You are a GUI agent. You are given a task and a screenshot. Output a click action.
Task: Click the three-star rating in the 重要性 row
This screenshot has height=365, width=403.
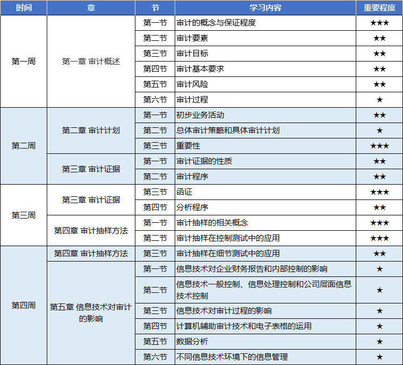pyautogui.click(x=379, y=146)
